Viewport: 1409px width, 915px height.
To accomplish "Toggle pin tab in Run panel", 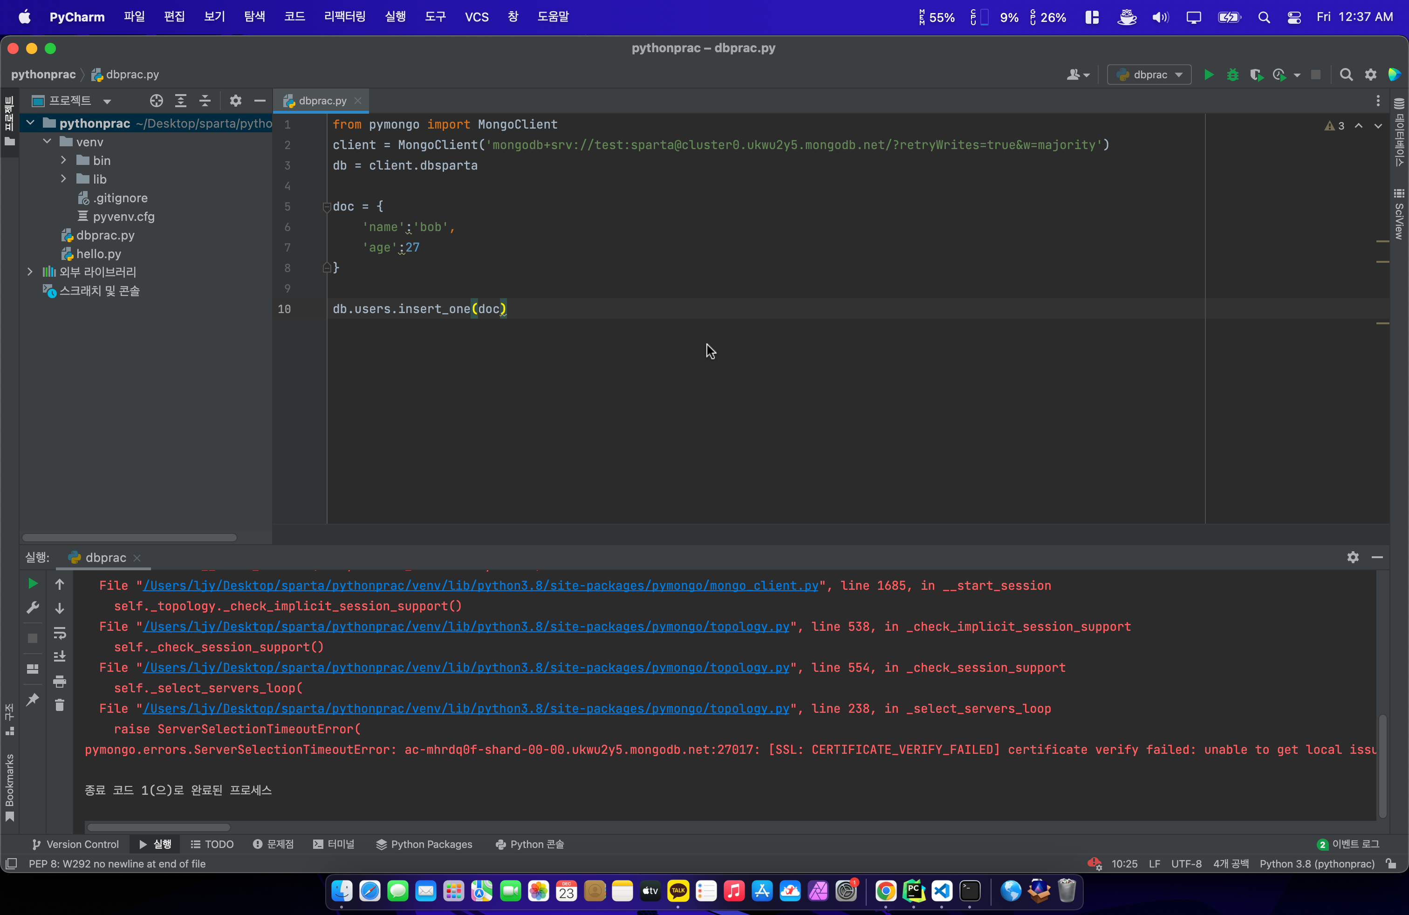I will (x=33, y=700).
